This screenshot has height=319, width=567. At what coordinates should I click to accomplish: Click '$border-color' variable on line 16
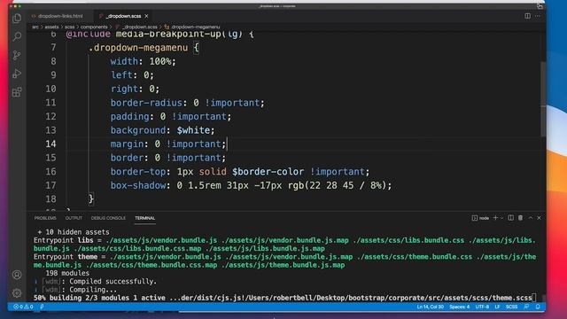tap(268, 171)
